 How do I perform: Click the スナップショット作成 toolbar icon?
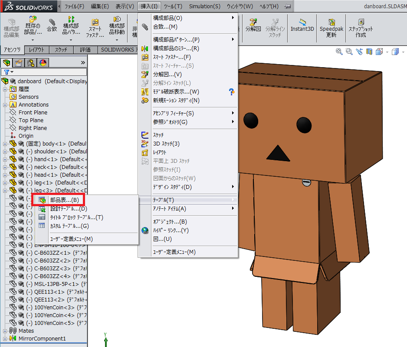[361, 28]
